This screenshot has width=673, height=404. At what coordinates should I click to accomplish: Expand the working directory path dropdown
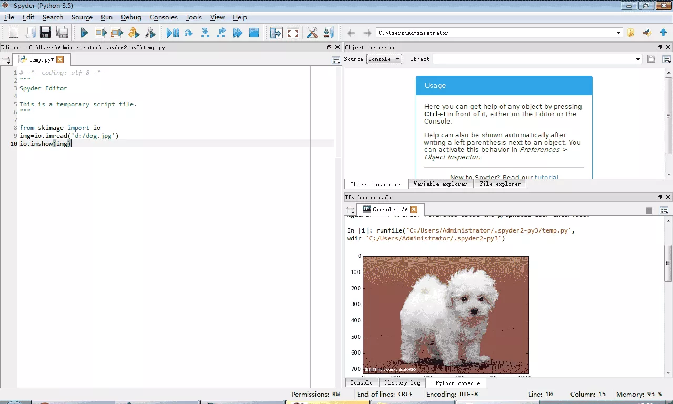coord(619,33)
